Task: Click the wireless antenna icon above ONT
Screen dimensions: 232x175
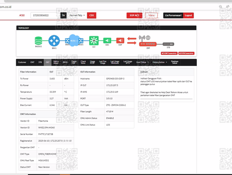Action: click(x=142, y=38)
